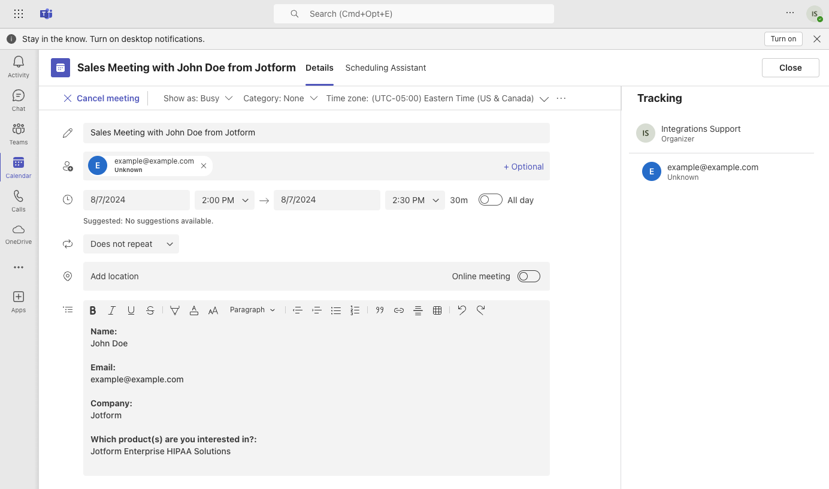Image resolution: width=829 pixels, height=489 pixels.
Task: Apply Italic formatting
Action: click(112, 310)
